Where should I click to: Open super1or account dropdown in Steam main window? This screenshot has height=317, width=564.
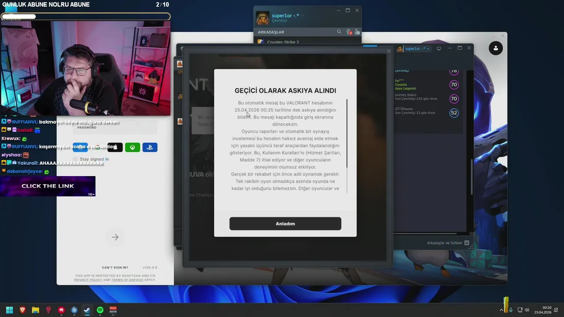point(417,48)
